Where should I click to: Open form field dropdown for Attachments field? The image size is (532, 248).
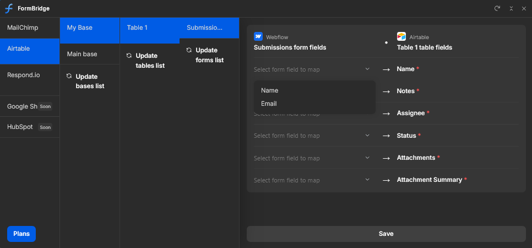click(x=312, y=158)
